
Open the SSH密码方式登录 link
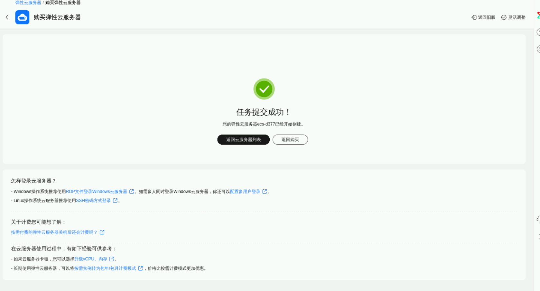click(x=93, y=201)
